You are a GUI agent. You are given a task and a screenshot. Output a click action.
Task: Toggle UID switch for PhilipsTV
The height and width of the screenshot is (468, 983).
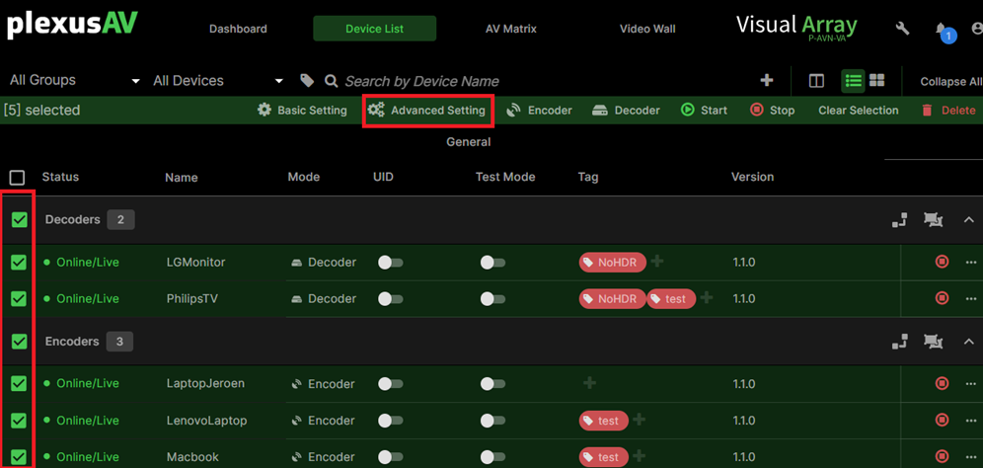(x=390, y=298)
